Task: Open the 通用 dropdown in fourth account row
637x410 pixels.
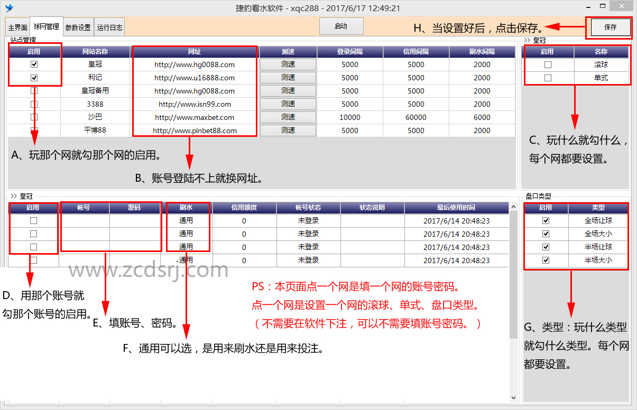Action: 186,260
